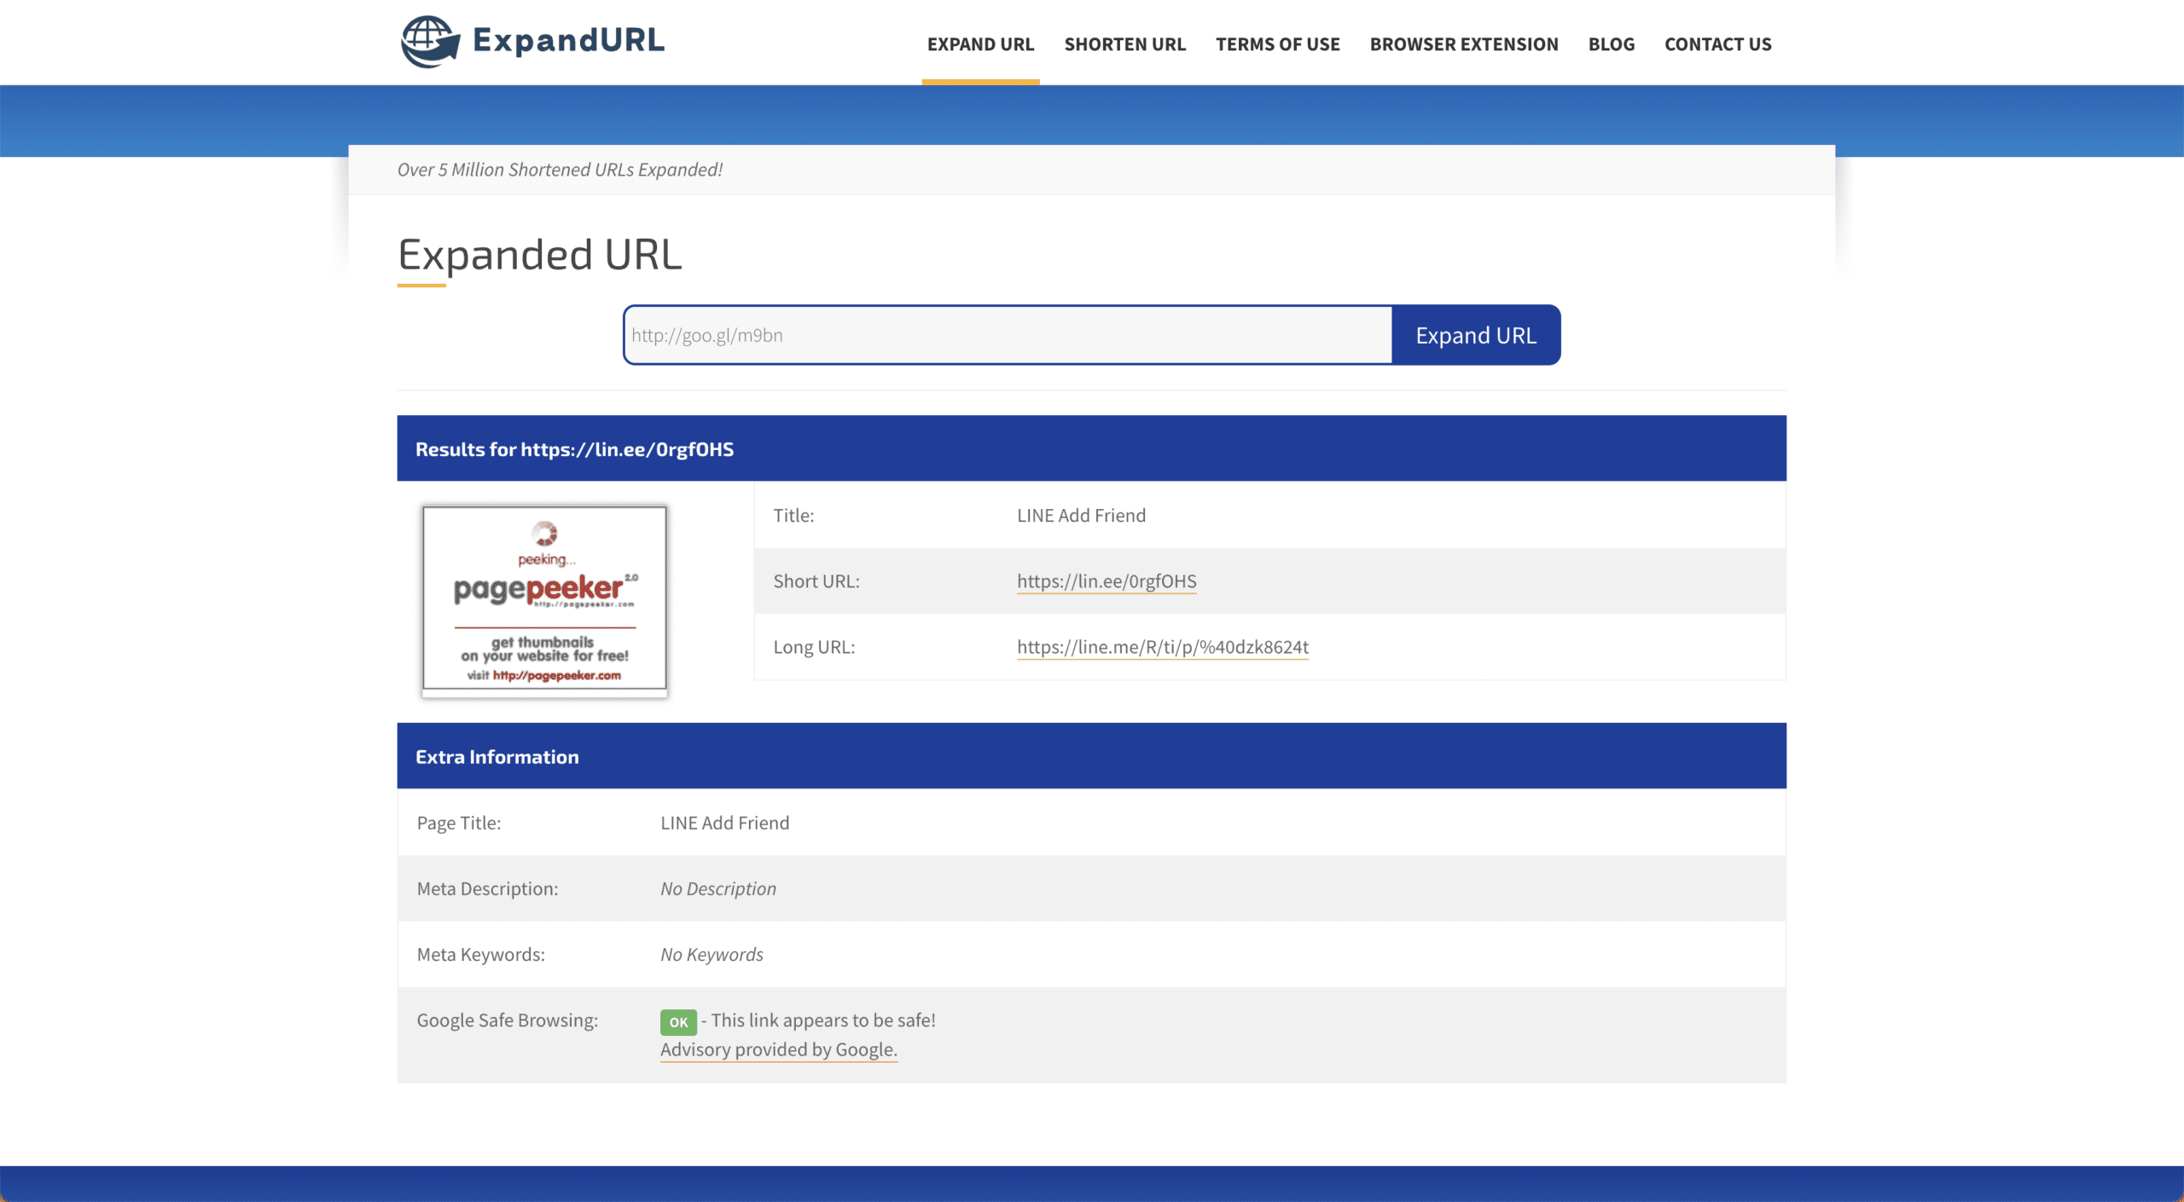2184x1202 pixels.
Task: Click the ExpandURL brand name text
Action: tap(568, 40)
